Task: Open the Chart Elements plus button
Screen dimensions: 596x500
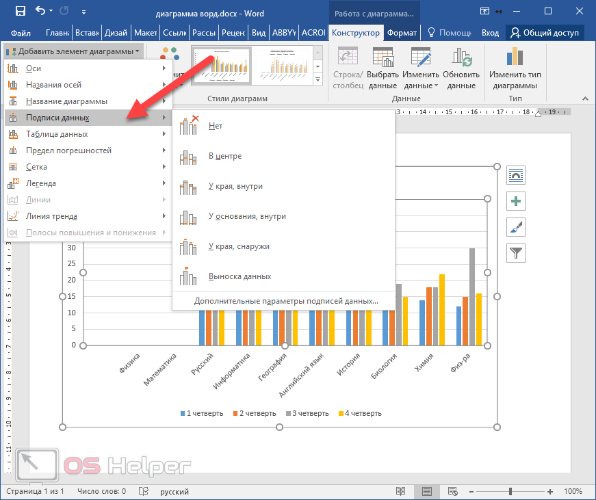Action: pyautogui.click(x=516, y=201)
